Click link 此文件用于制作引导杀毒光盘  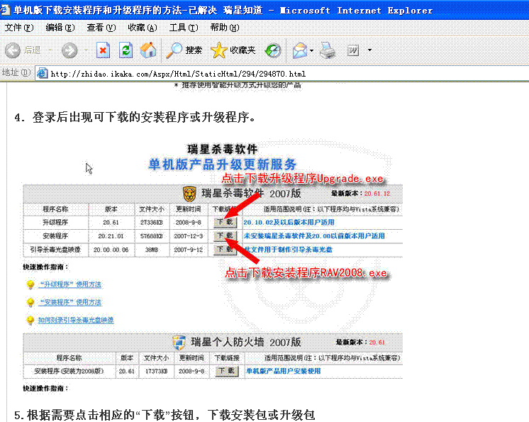[x=288, y=249]
